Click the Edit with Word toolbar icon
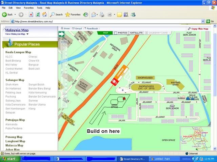 click(110, 15)
